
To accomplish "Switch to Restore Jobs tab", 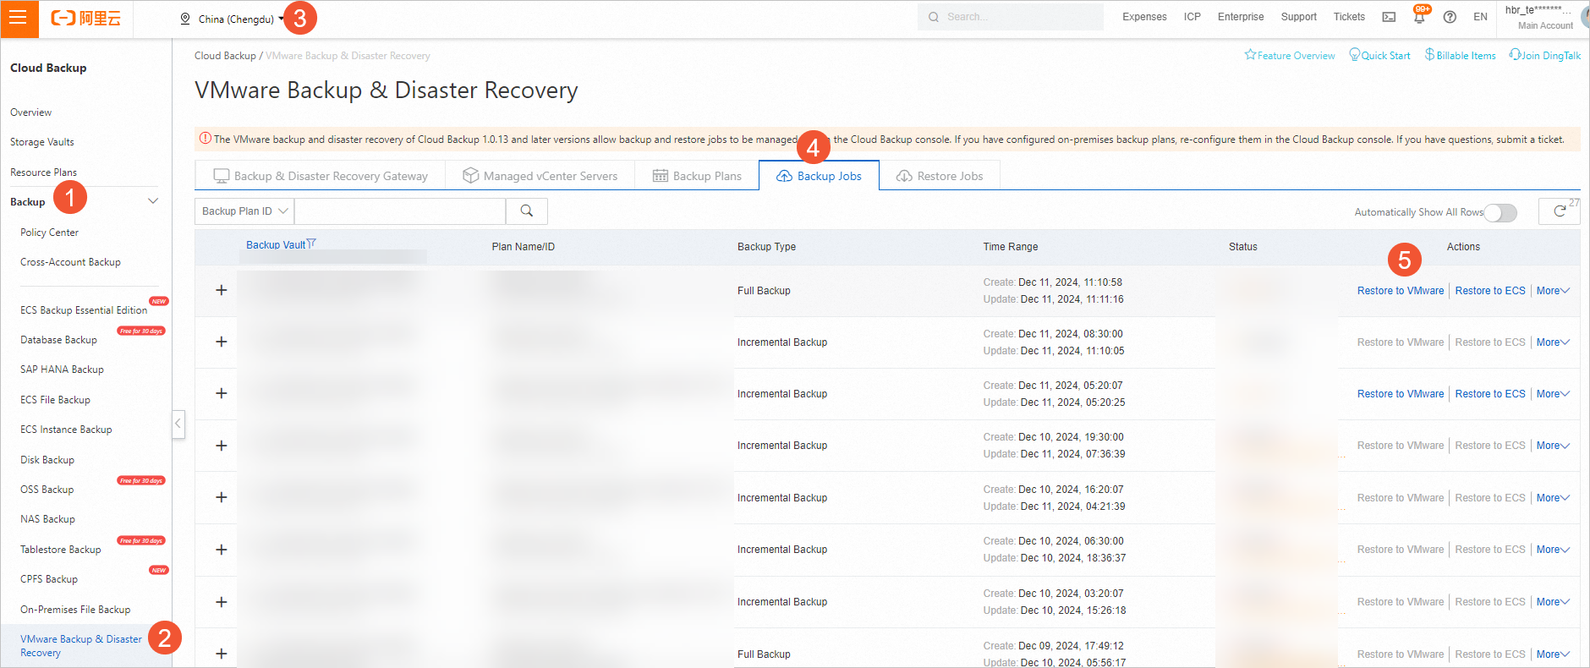I will (940, 176).
